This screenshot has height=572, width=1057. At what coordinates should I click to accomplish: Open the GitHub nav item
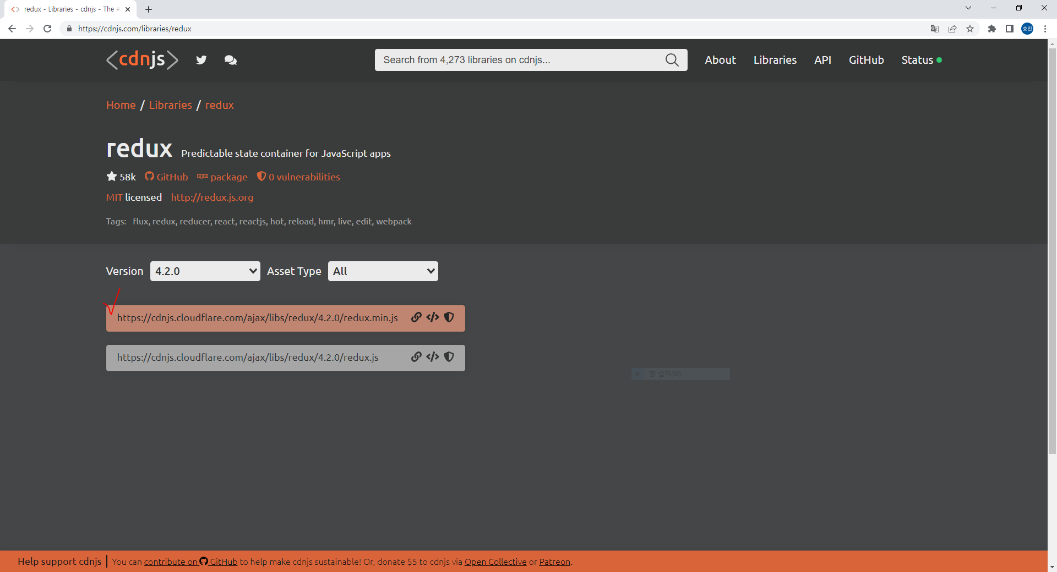(x=866, y=60)
